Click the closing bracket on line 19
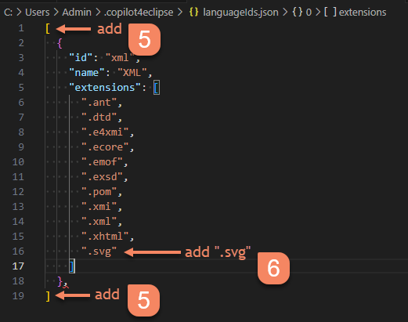The image size is (408, 322). [x=48, y=296]
